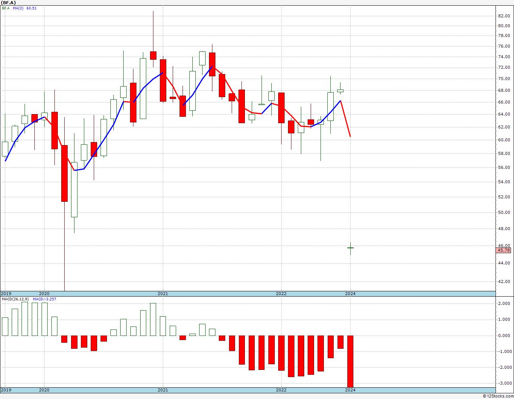Screen dimensions: 514x399
Task: Select the 2020 label on the MACD time axis
Action: pyautogui.click(x=44, y=390)
